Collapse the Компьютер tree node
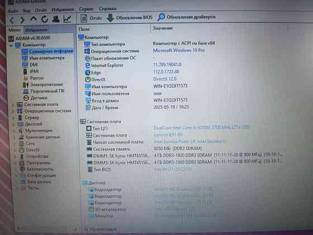Screen dimensions: 313x235 pos(11,45)
